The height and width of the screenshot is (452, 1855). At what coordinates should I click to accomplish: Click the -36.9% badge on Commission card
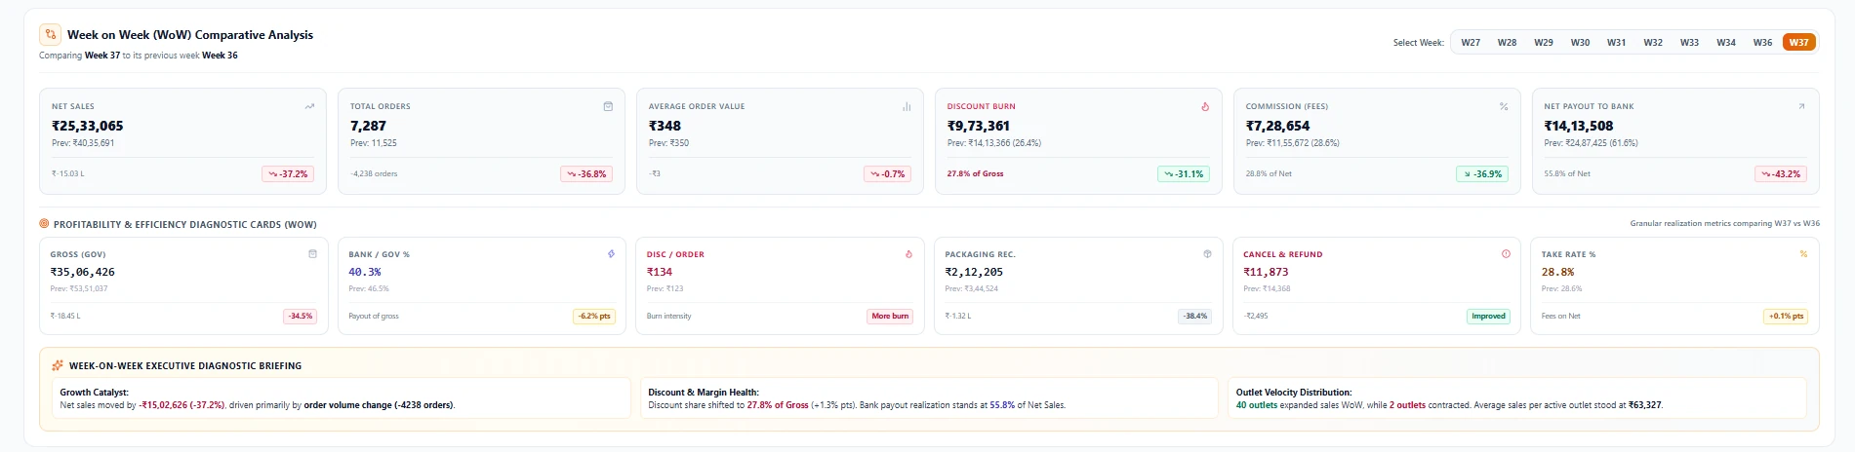click(1482, 173)
